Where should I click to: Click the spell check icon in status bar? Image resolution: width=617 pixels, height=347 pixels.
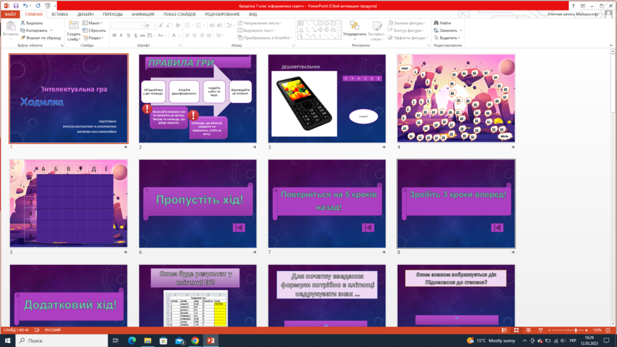coord(37,330)
